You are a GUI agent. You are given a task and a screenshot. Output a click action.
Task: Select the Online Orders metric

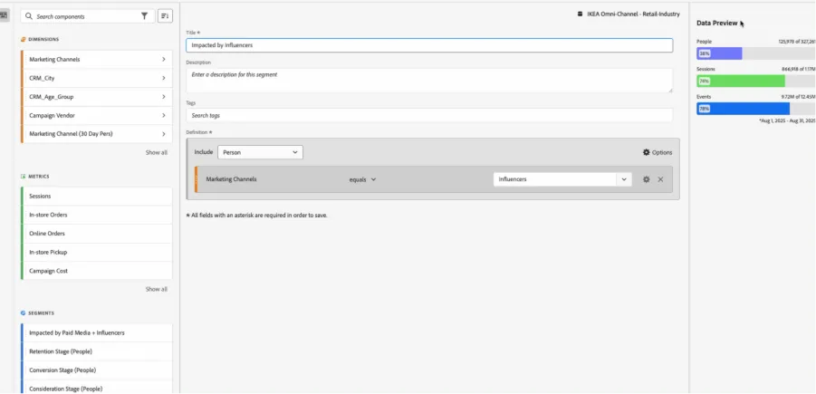[97, 233]
